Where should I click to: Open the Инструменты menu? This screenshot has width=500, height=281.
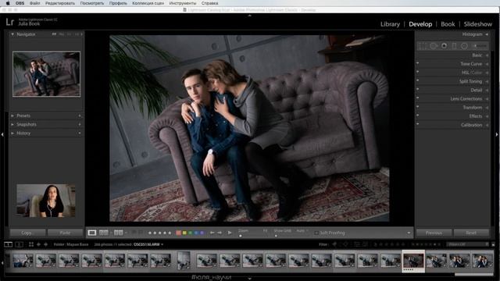[x=183, y=3]
